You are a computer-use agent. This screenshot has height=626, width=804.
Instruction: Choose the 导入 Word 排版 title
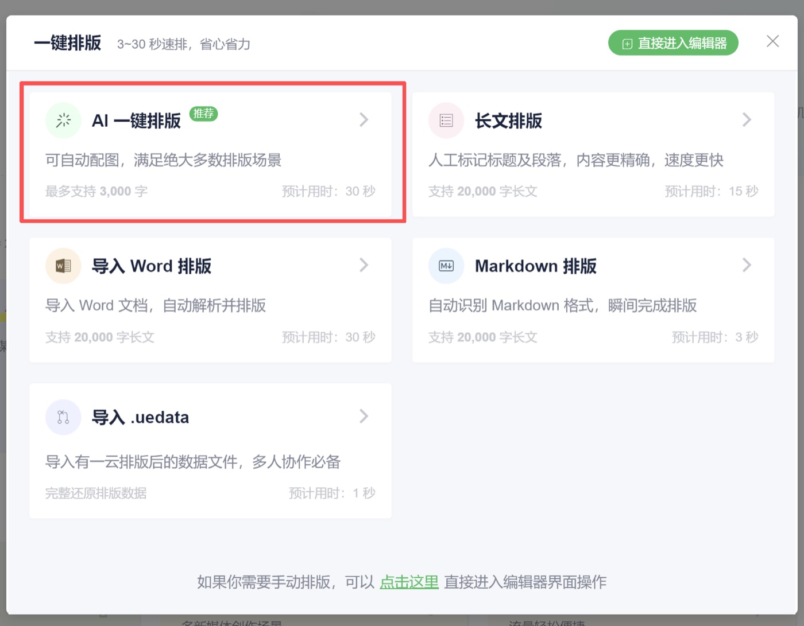click(x=152, y=266)
